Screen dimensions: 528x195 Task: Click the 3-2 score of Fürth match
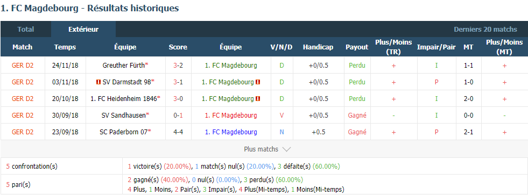pos(178,66)
